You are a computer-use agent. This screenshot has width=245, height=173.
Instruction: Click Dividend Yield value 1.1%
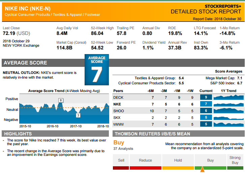coord(148,48)
